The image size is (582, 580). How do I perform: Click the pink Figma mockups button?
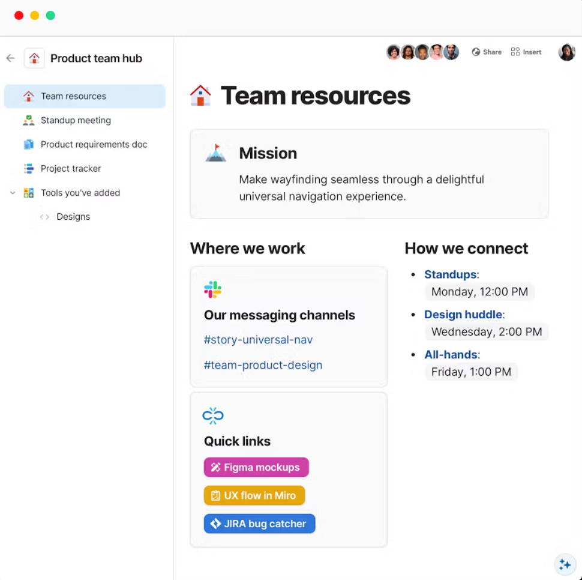(x=256, y=467)
